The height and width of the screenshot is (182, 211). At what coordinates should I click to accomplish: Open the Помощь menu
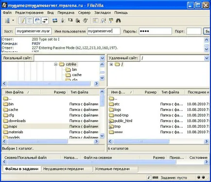(121, 13)
